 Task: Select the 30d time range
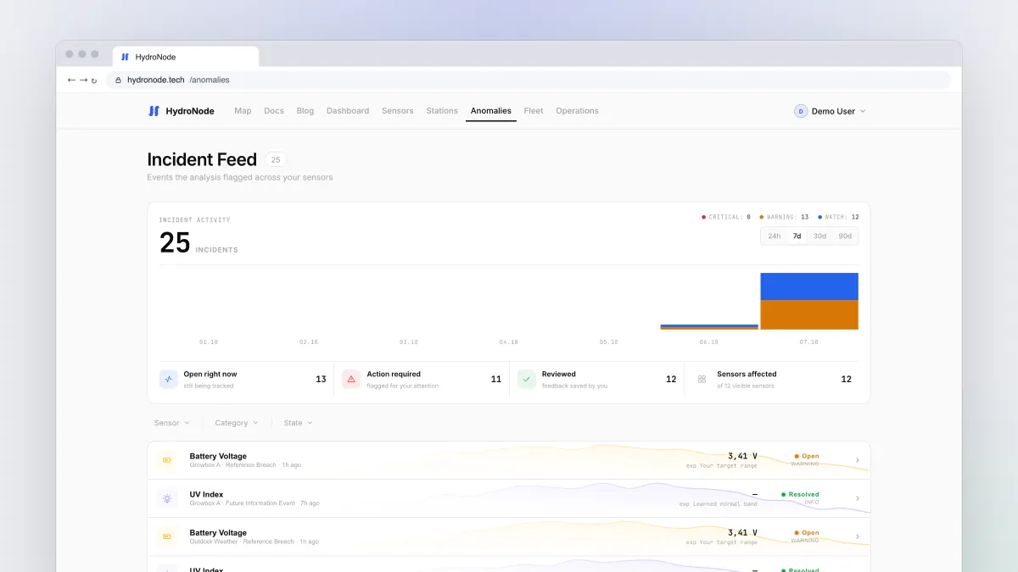pyautogui.click(x=819, y=236)
